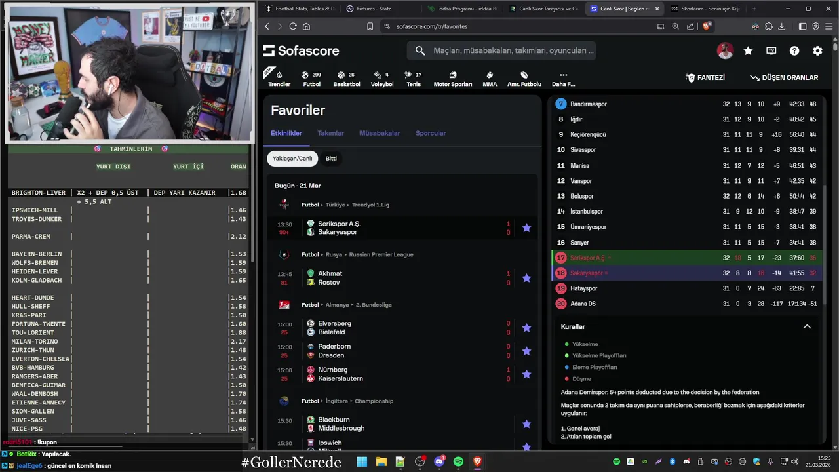Open Championship league link
The height and width of the screenshot is (472, 839).
pos(374,401)
